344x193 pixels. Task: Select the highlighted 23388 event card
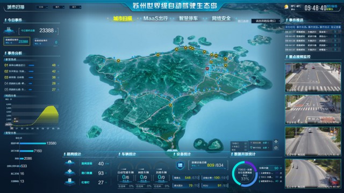17,41
